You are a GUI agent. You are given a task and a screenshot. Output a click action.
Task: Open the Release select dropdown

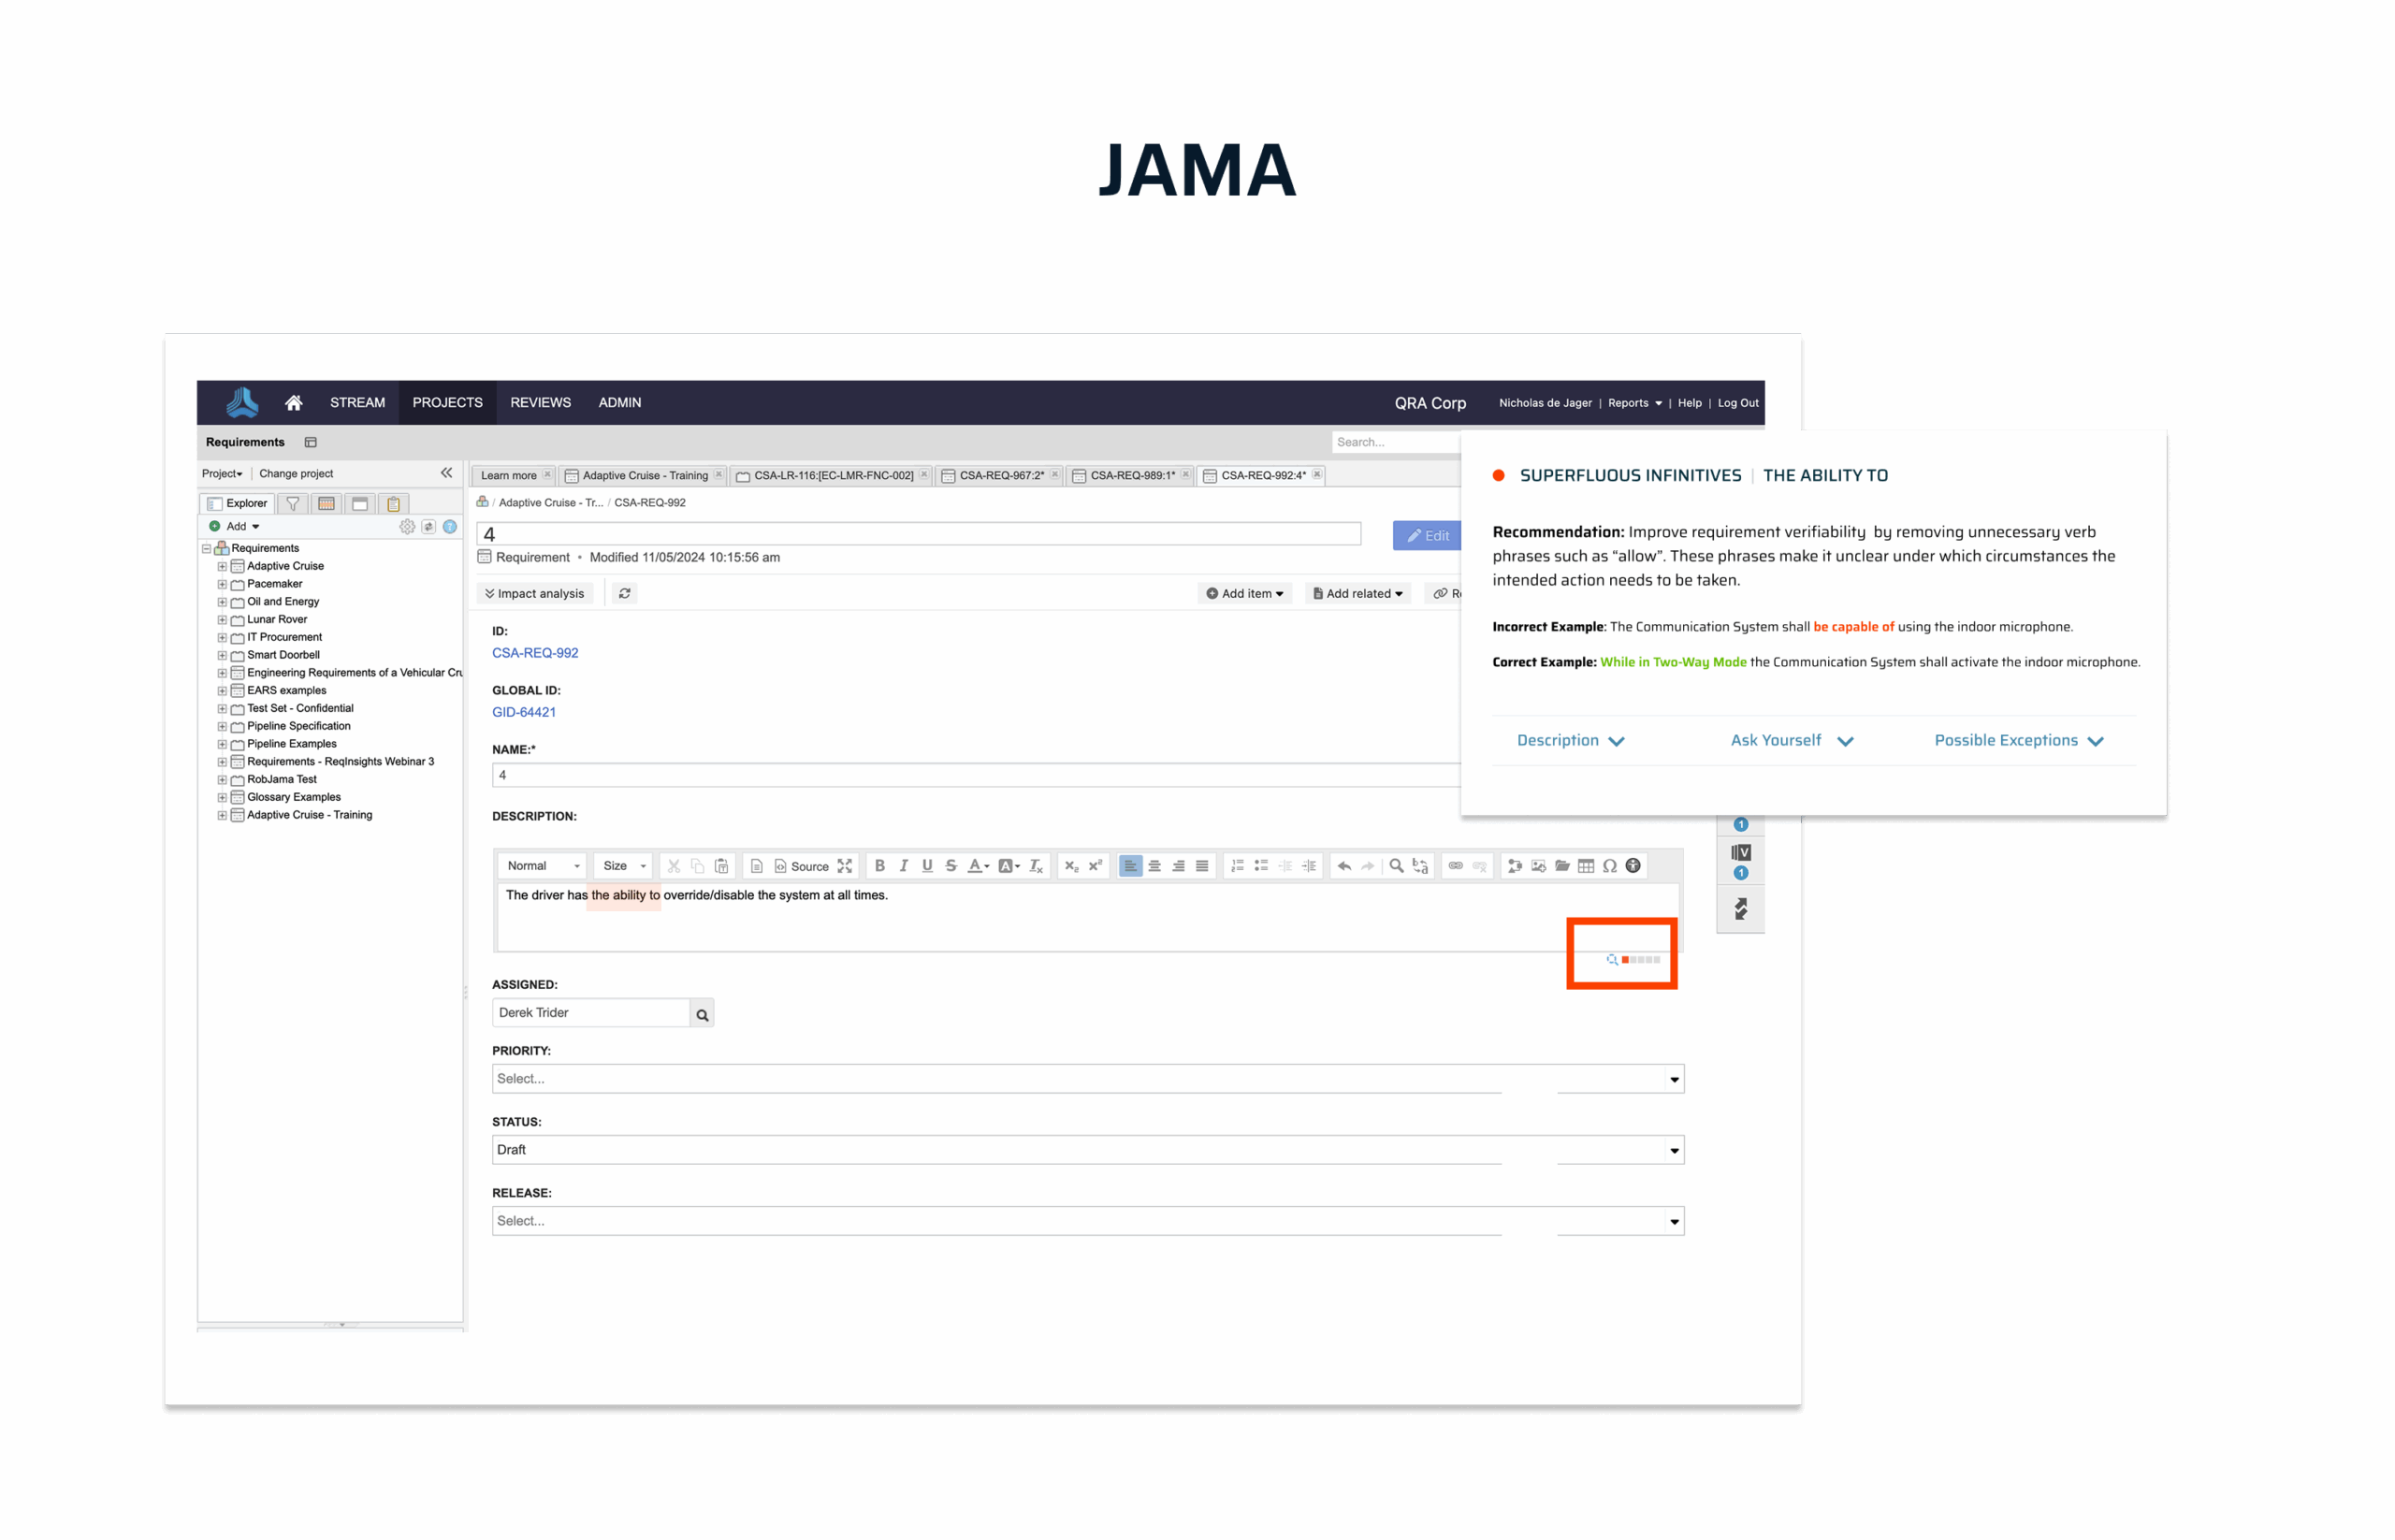coord(1088,1221)
